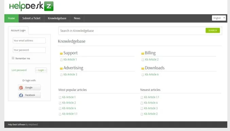Open Kb Article 2 in Newest articles
This screenshot has width=230, height=131.
point(151,114)
